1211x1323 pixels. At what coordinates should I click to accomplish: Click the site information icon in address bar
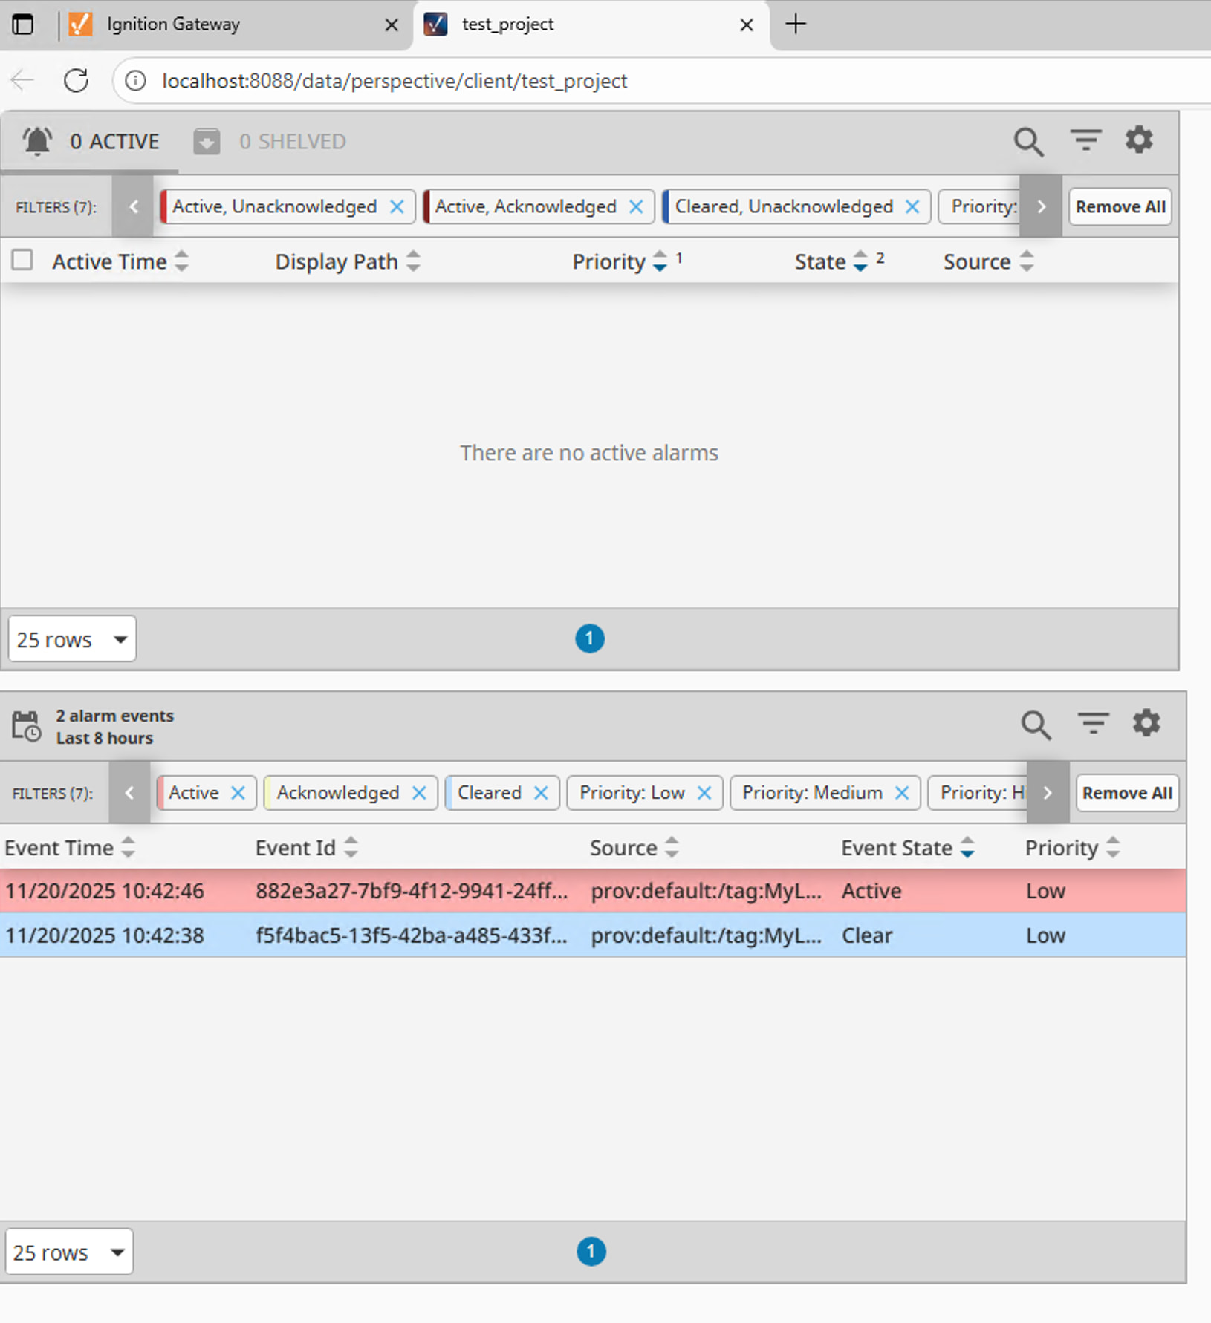135,80
